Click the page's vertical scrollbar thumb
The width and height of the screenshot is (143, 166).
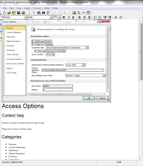tap(140, 52)
